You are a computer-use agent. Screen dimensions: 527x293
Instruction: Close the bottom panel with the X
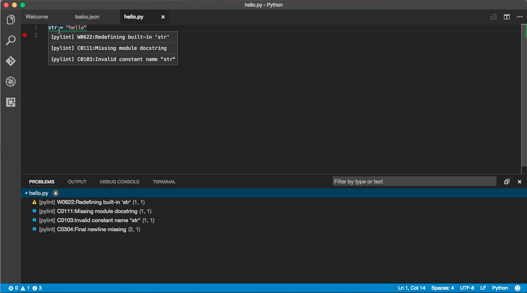point(520,182)
